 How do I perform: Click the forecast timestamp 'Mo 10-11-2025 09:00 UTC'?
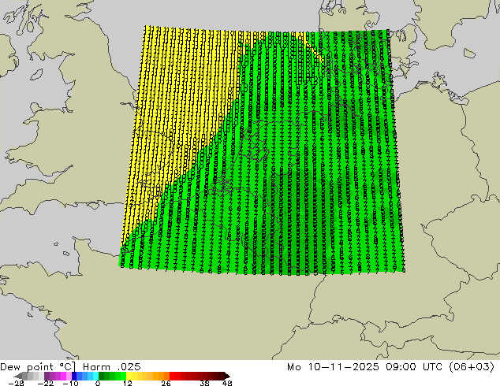point(364,367)
